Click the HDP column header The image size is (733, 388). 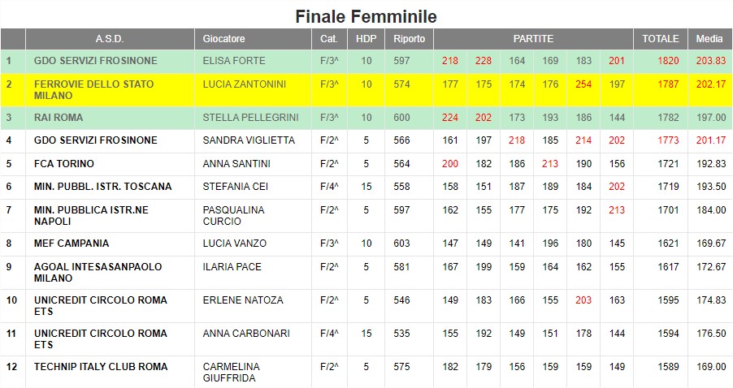point(366,39)
